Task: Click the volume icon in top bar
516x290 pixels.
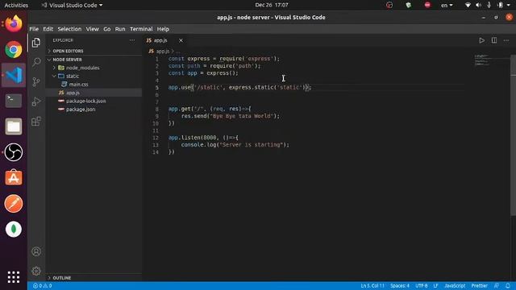Action: point(478,5)
